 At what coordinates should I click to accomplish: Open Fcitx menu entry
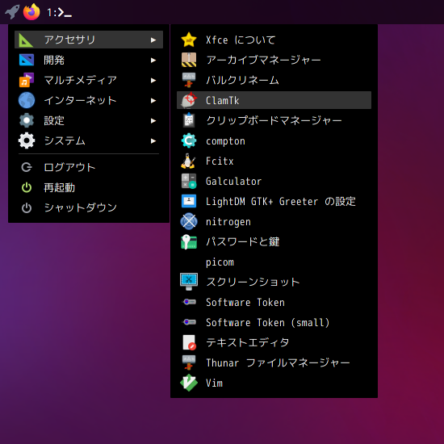(x=274, y=161)
